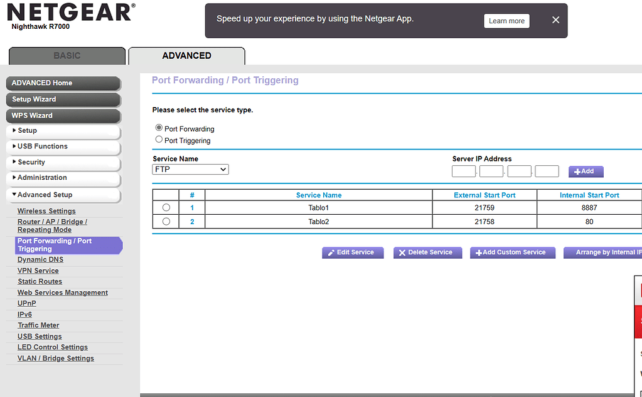
Task: Click Delete Service button
Action: [x=428, y=253]
